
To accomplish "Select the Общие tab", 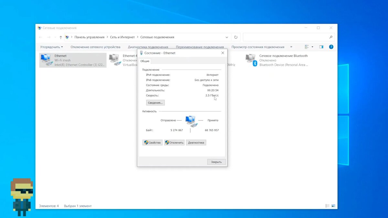I will [x=145, y=61].
